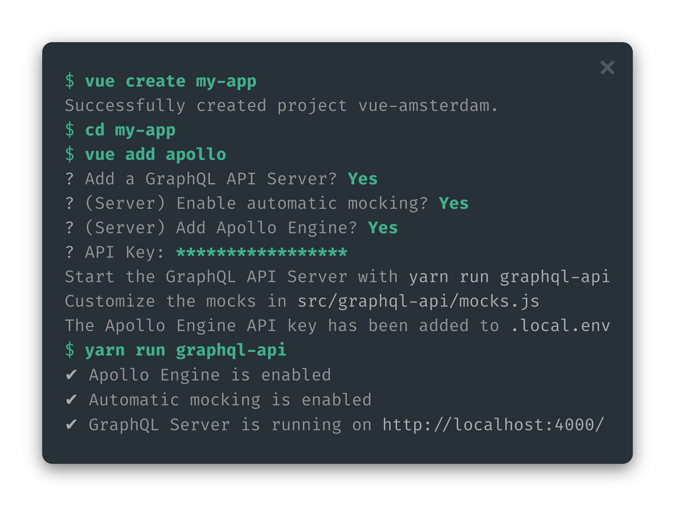Click the 'vue add apollo' command
Image resolution: width=675 pixels, height=506 pixels.
coord(156,154)
